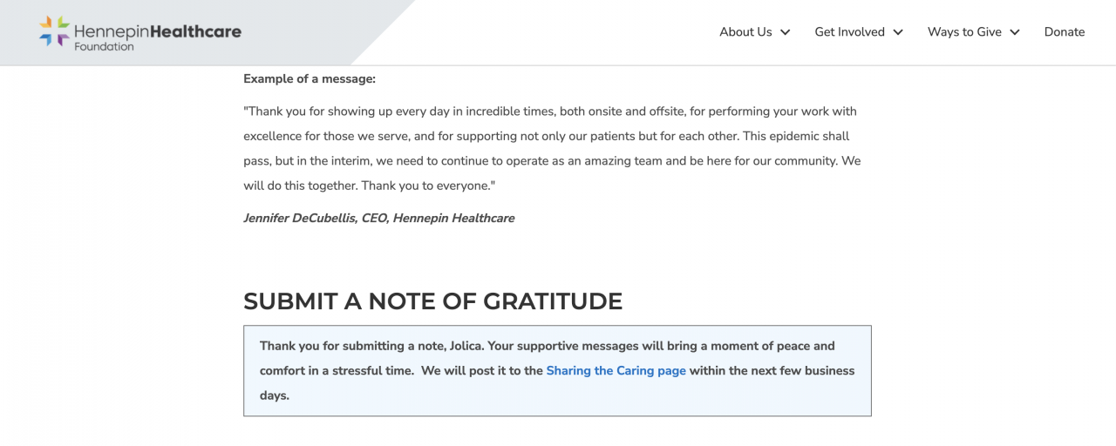Click the line 'will do this together. Thank you to everyone.'
This screenshot has width=1116, height=446.
(x=370, y=186)
